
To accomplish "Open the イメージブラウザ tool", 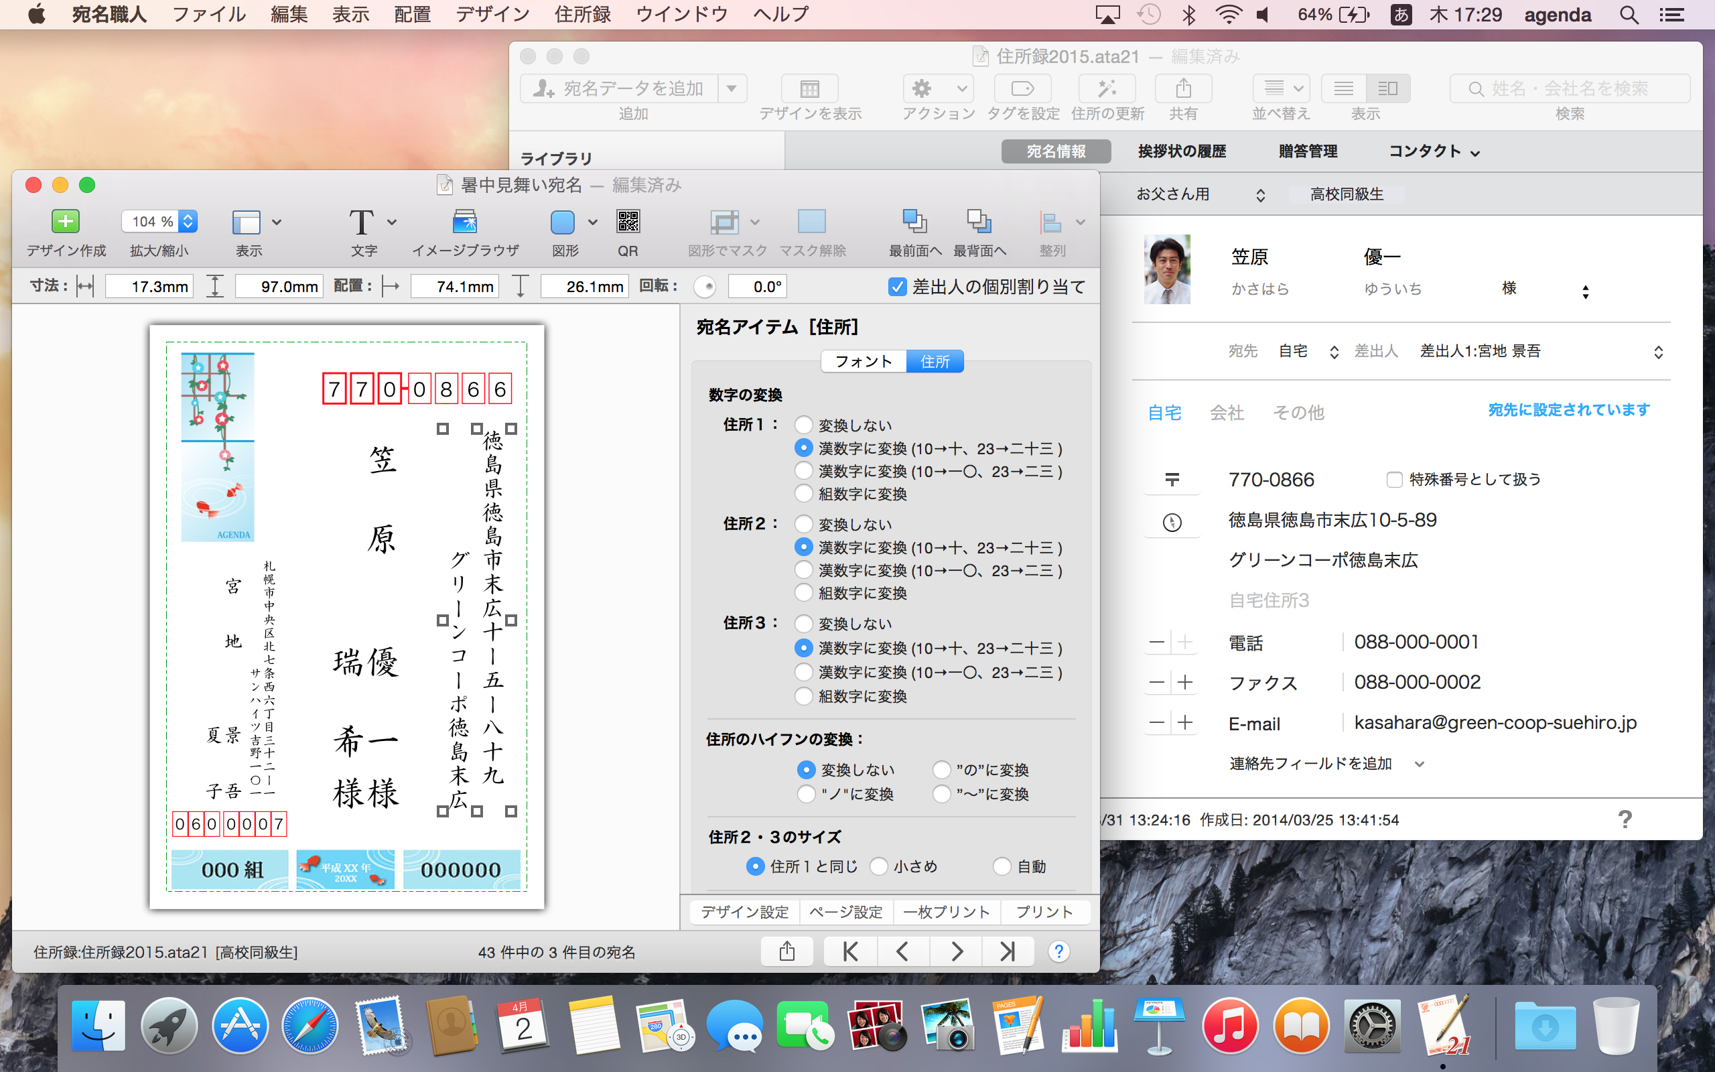I will 465,222.
